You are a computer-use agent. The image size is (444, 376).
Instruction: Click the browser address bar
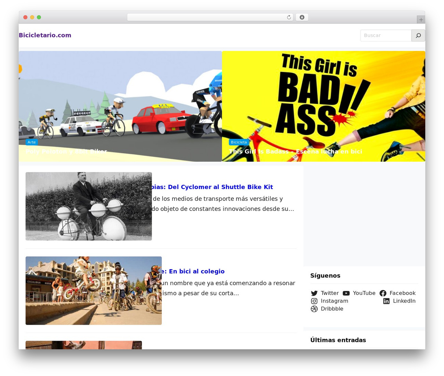point(210,17)
